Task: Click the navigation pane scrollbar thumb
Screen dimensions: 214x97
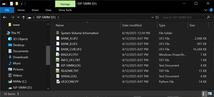Action: (x=48, y=55)
